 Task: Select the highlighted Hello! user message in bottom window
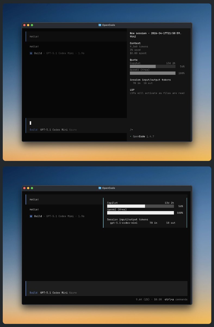pos(64,199)
